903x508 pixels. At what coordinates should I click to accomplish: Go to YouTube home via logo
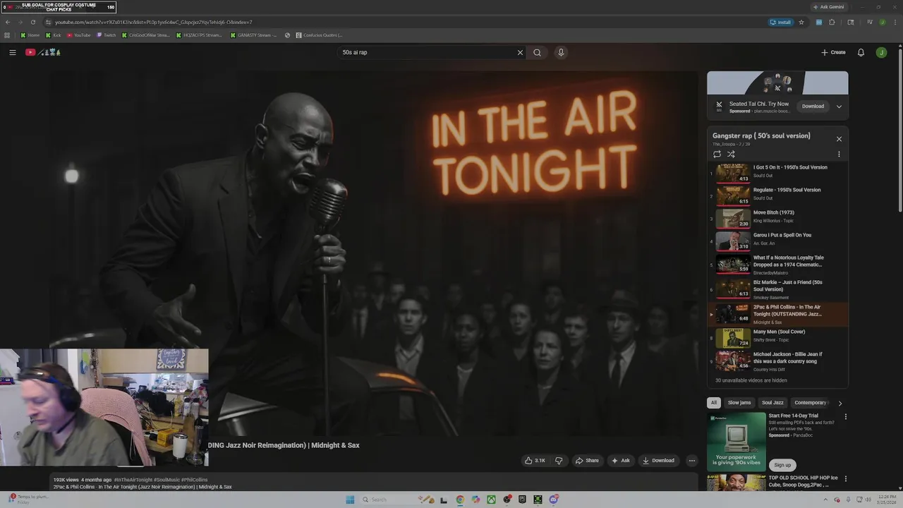[43, 52]
